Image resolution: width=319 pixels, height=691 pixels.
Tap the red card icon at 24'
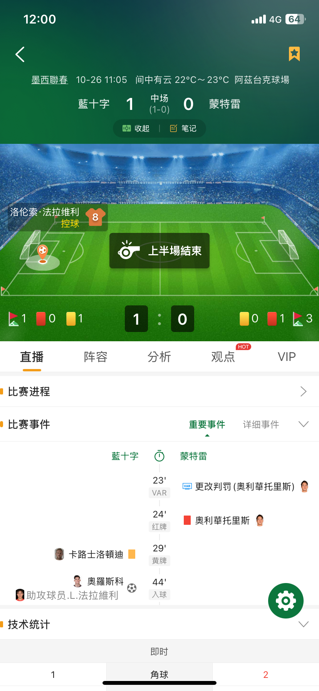point(187,520)
